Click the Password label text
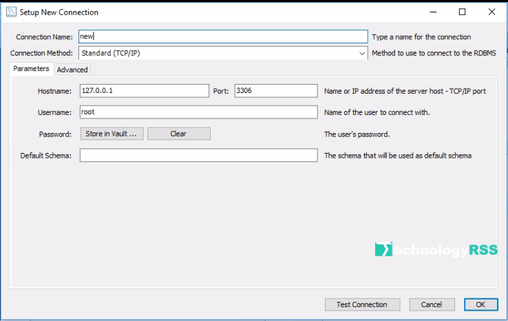This screenshot has width=508, height=321. coord(55,134)
